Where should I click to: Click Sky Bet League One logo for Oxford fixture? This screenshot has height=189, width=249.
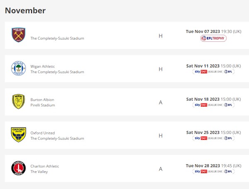click(213, 138)
